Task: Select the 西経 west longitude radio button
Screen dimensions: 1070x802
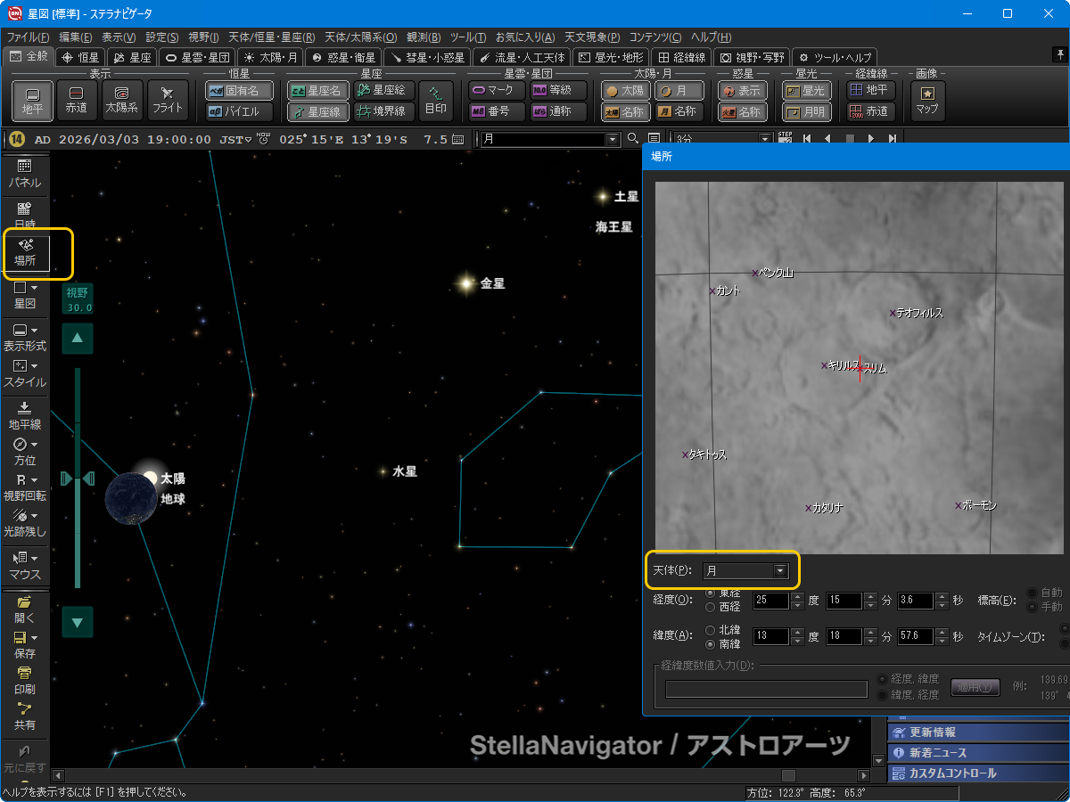Action: pyautogui.click(x=711, y=607)
